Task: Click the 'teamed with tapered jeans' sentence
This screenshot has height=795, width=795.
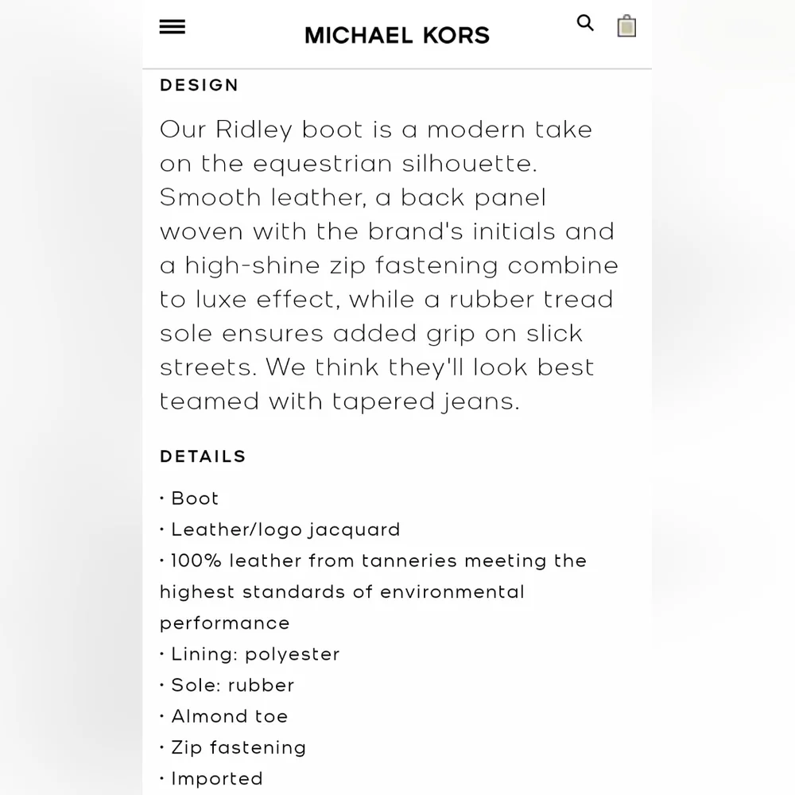Action: pos(339,401)
